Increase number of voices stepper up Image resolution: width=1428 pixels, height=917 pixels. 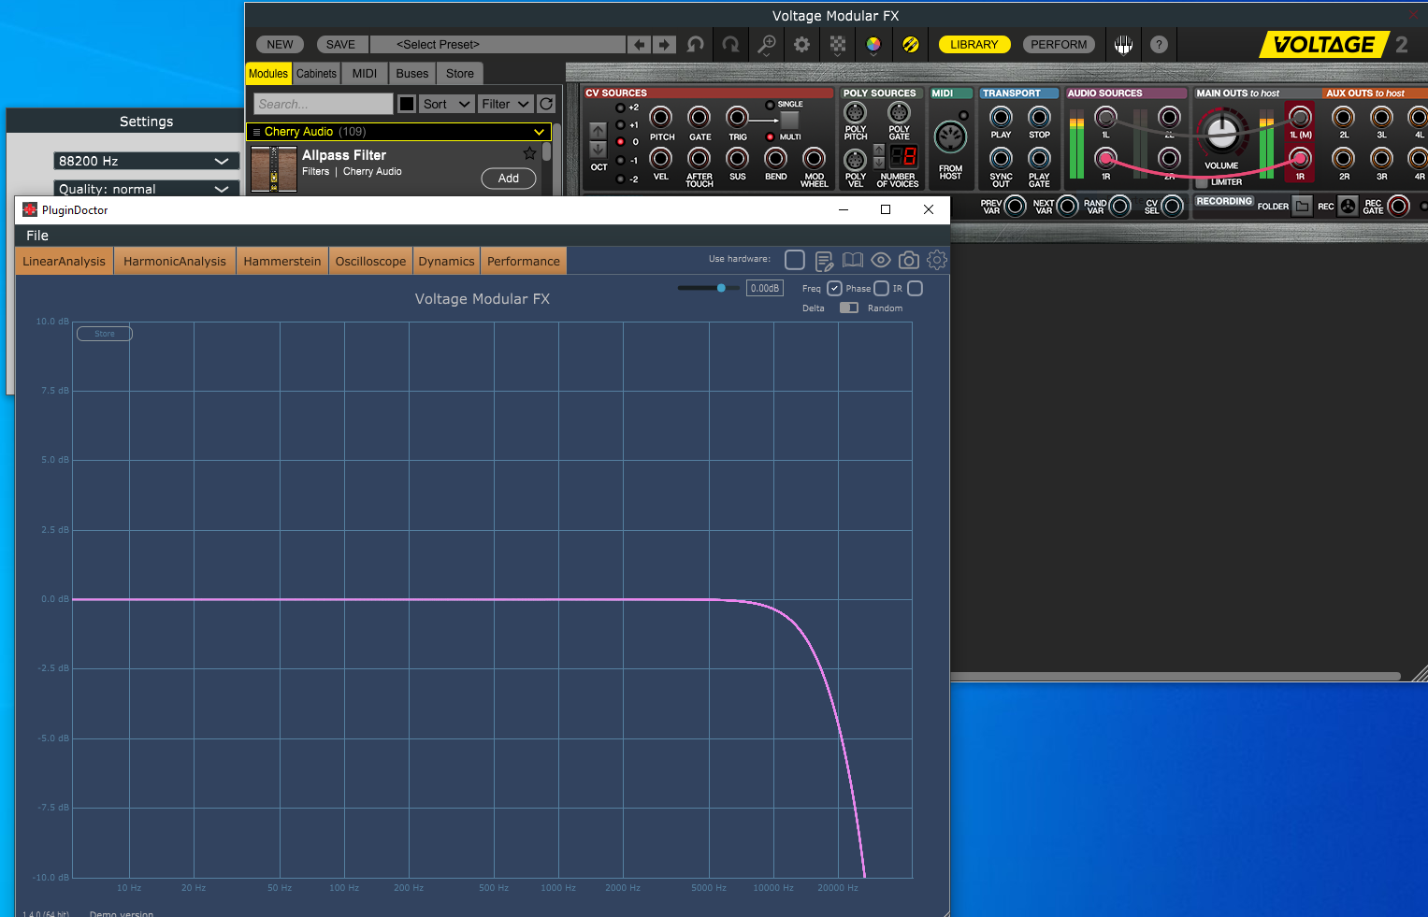[x=879, y=150]
